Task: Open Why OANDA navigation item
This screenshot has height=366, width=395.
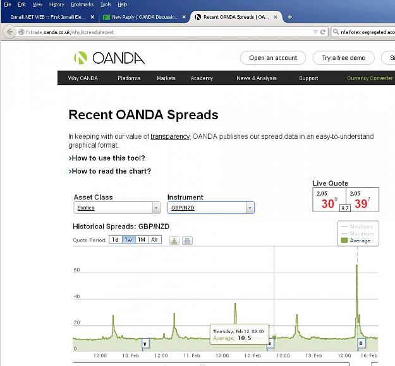Action: (x=83, y=78)
